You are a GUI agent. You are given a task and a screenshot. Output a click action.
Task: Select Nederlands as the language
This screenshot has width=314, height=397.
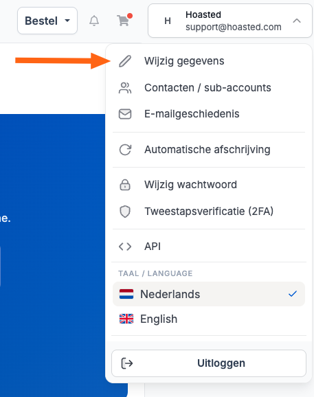pos(209,294)
